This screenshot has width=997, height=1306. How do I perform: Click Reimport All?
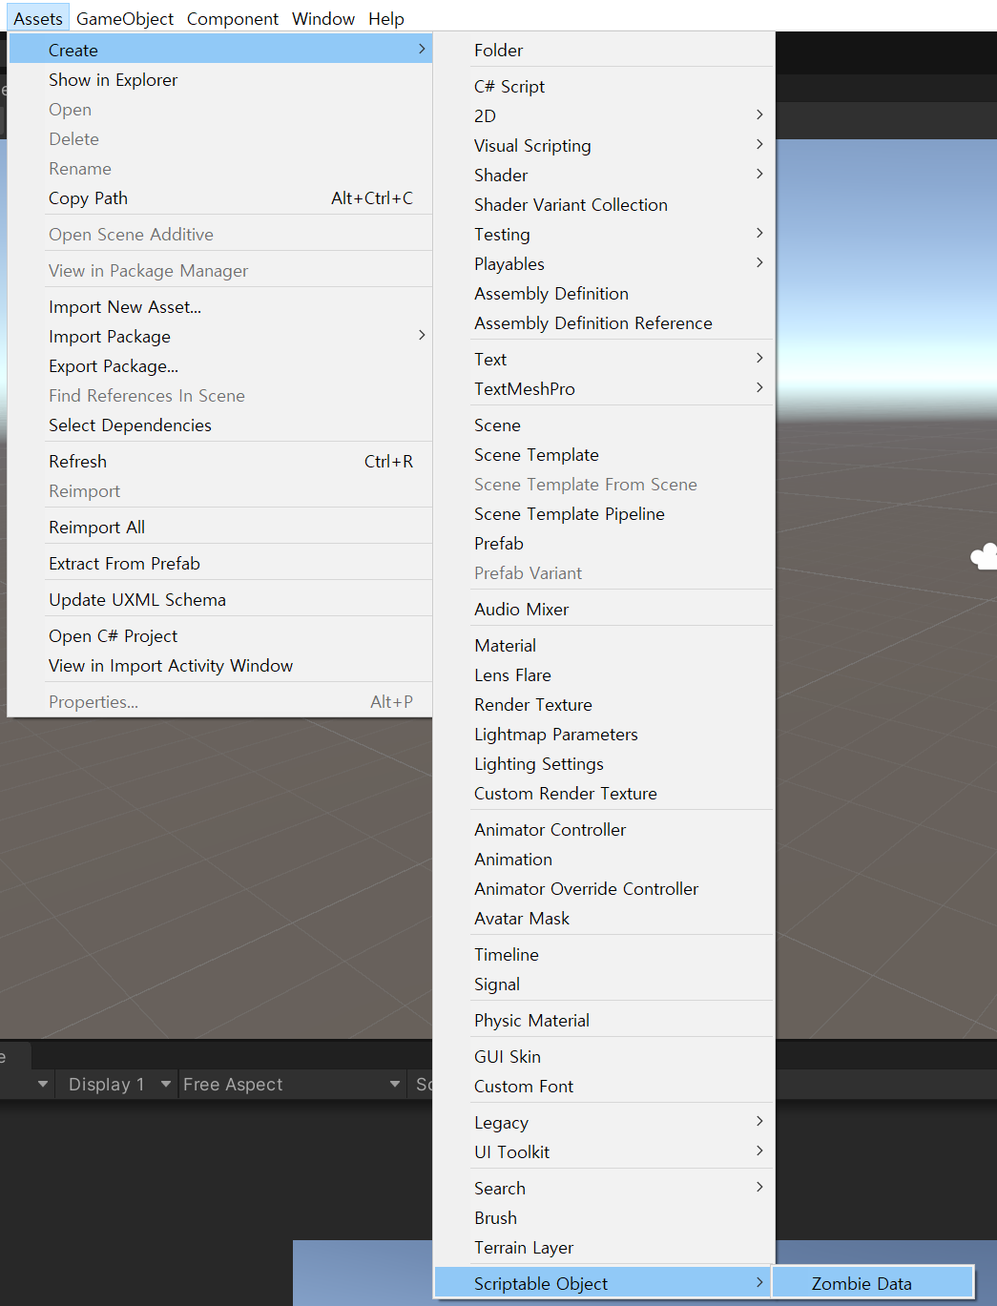pyautogui.click(x=96, y=527)
